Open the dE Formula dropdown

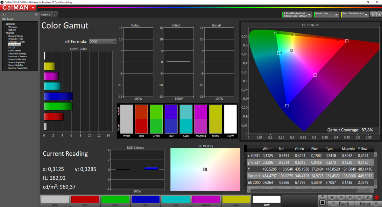point(103,41)
